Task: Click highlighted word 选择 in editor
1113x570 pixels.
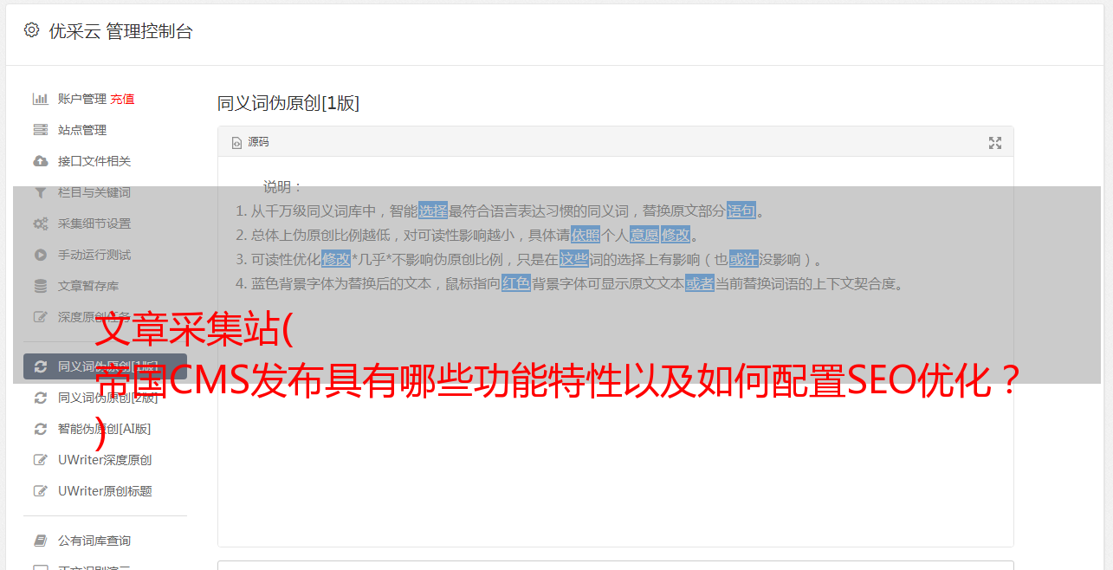Action: click(x=433, y=211)
